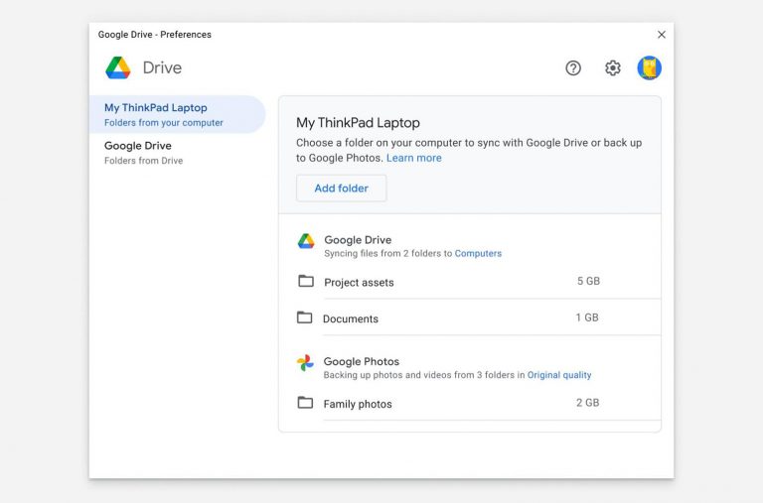The image size is (763, 503).
Task: Click the folder icon beside Family photos
Action: (x=305, y=404)
